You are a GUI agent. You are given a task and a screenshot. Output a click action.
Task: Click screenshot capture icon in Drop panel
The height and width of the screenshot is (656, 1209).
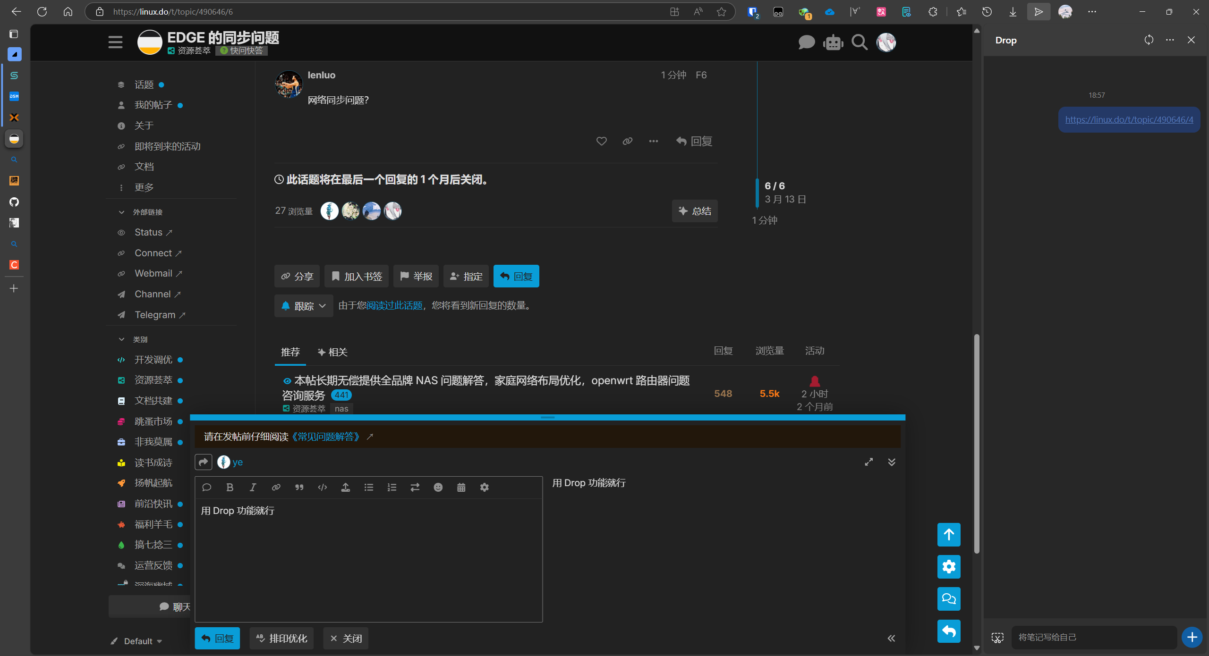[x=997, y=638]
